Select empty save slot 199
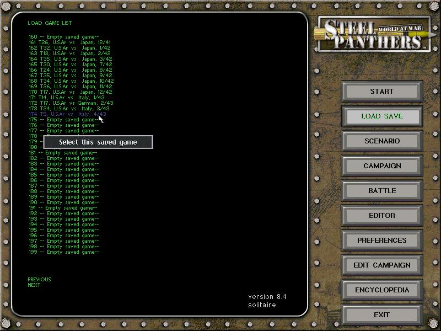 click(x=64, y=252)
